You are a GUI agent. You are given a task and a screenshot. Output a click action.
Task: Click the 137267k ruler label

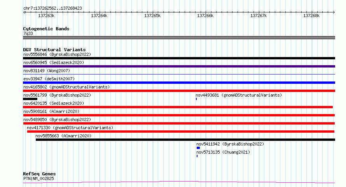[259, 16]
